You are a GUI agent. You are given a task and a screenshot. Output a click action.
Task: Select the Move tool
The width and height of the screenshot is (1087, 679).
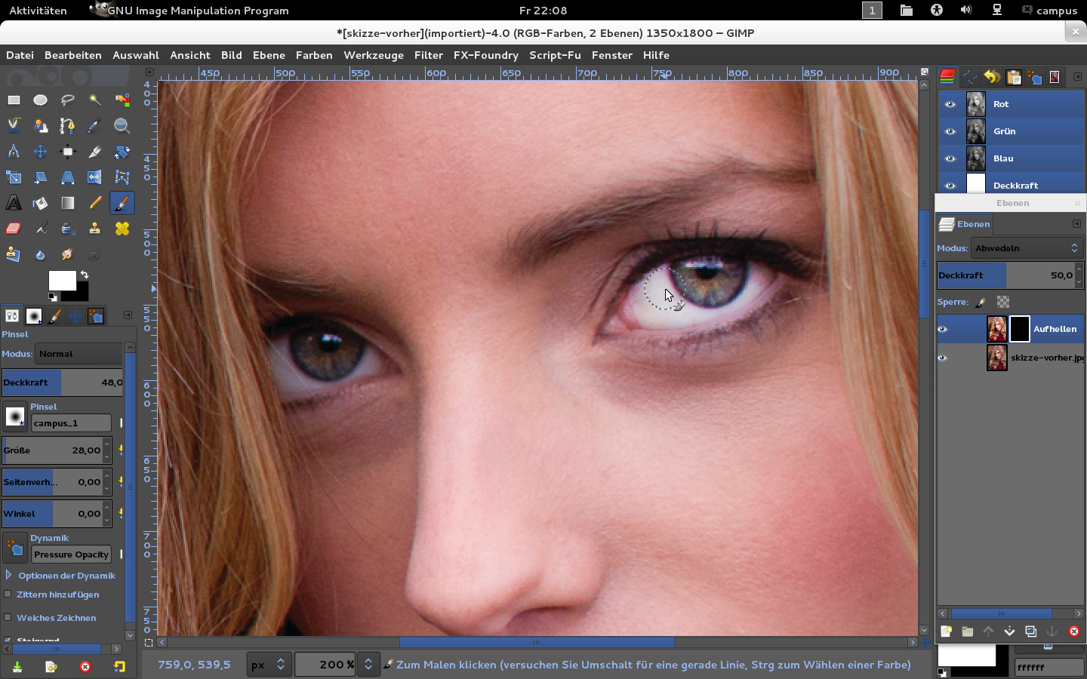tap(41, 152)
